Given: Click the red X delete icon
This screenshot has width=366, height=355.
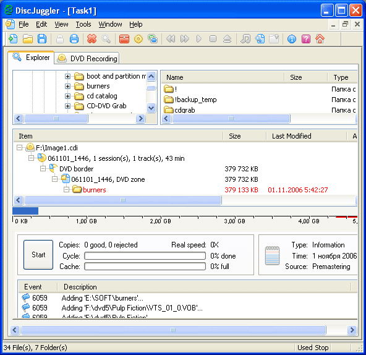Looking at the screenshot, I should click(91, 39).
